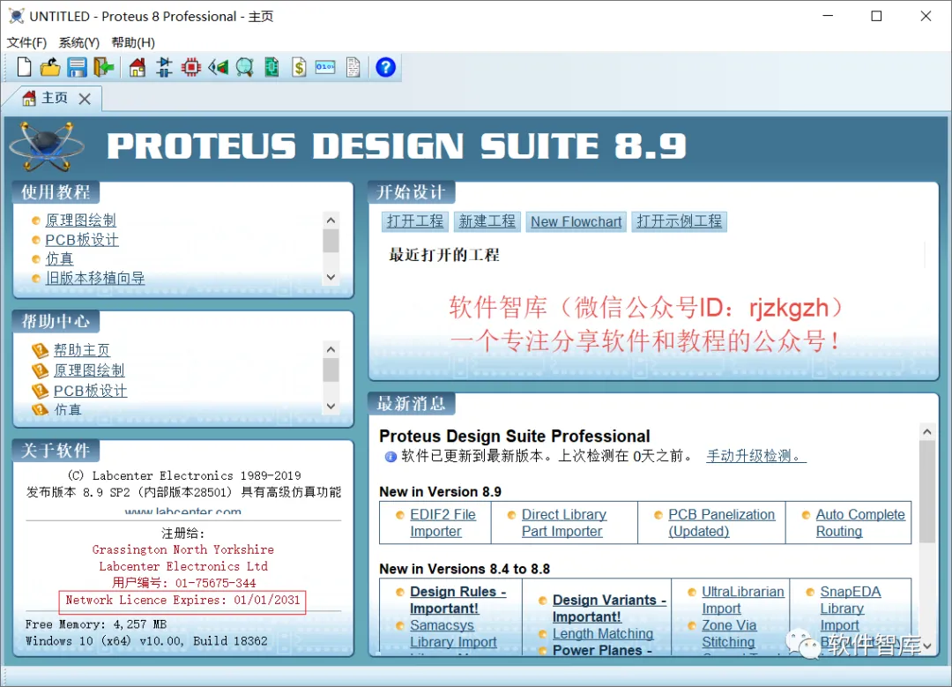This screenshot has height=687, width=952.
Task: Click the New Flowchart button
Action: tap(576, 221)
